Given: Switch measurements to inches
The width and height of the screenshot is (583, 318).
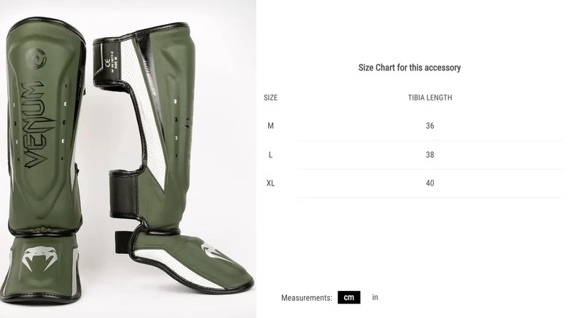Looking at the screenshot, I should [375, 297].
